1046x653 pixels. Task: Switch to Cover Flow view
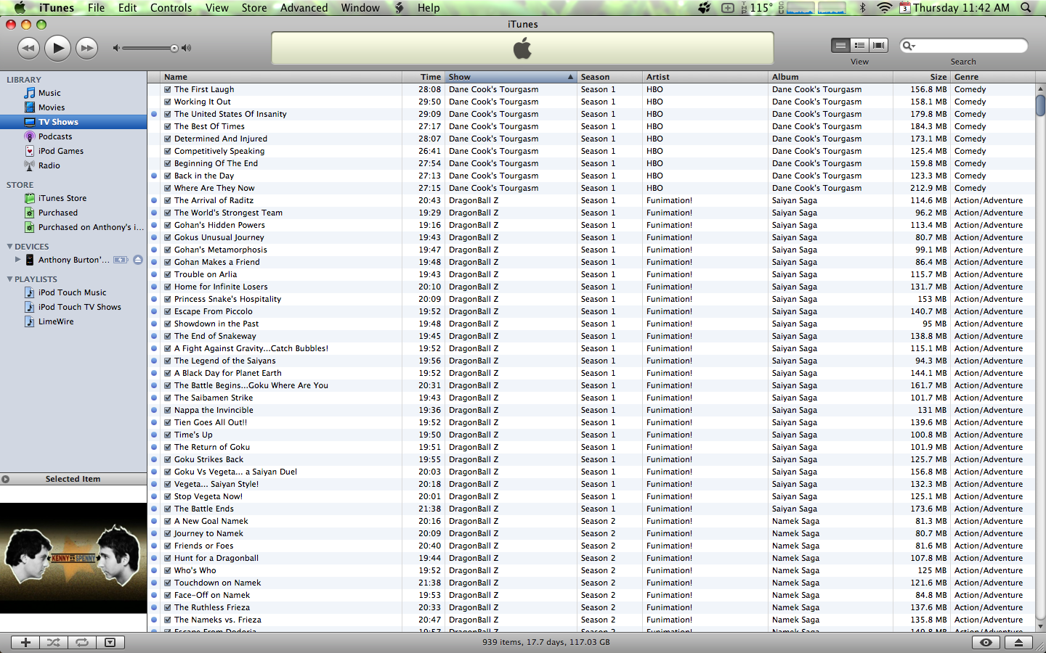878,46
